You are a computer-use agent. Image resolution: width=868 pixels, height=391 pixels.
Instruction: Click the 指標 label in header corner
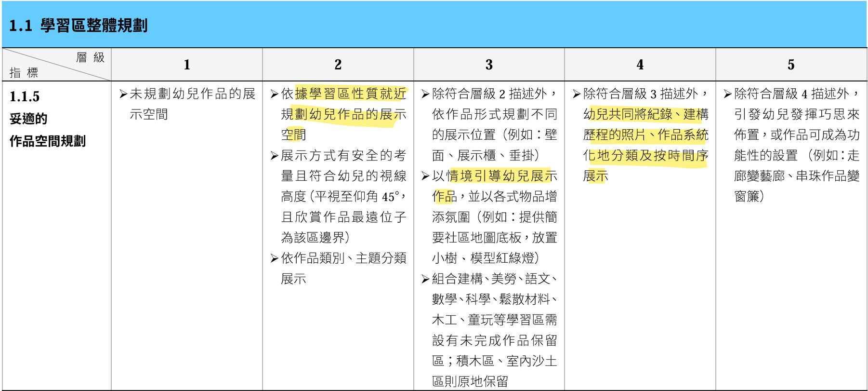coord(24,73)
